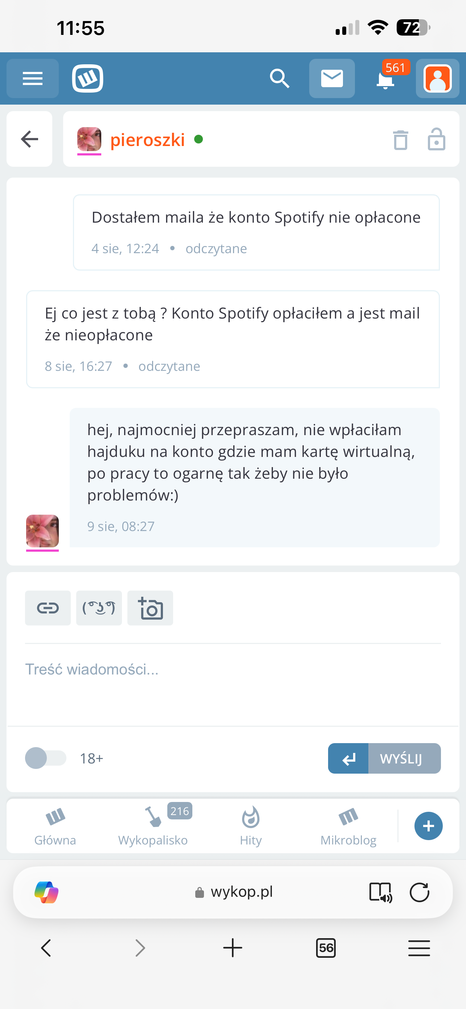Insert a link using chain icon
Screen dimensions: 466x1009
coord(48,608)
